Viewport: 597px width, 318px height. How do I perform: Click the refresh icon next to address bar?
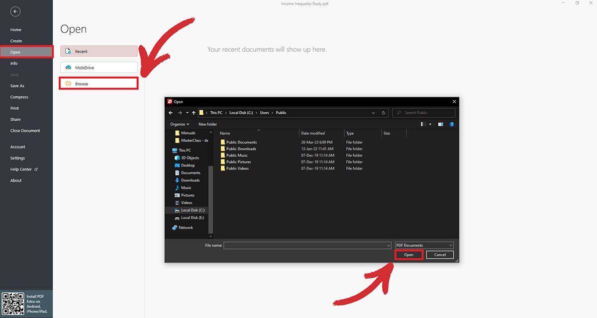tap(383, 113)
